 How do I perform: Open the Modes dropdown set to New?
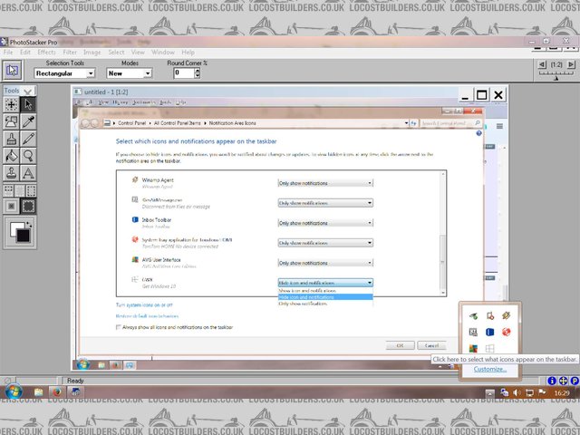(129, 73)
